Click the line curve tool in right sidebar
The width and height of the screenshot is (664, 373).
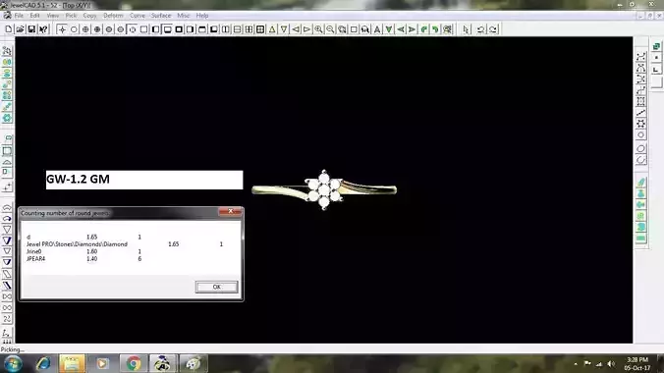[x=640, y=113]
